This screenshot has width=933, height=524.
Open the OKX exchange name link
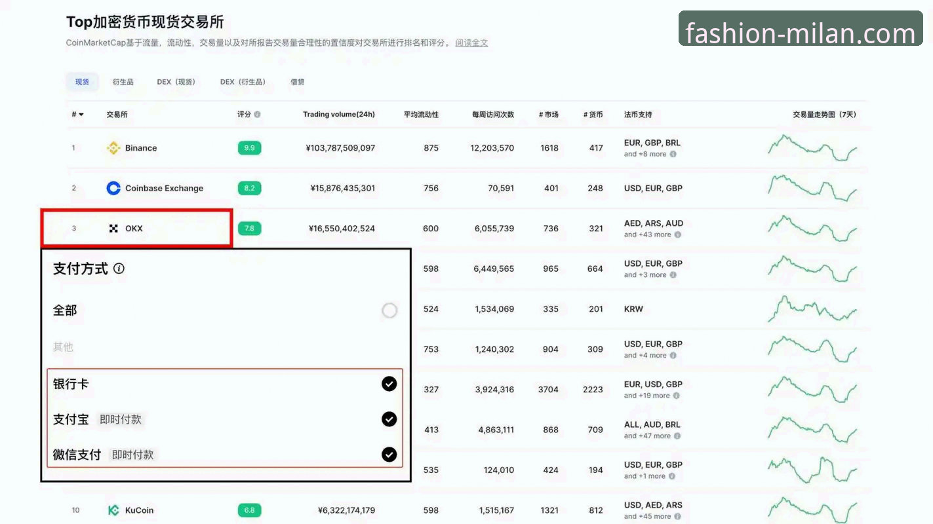134,229
